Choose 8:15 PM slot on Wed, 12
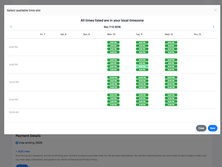222x167 pixels. [x=171, y=46]
